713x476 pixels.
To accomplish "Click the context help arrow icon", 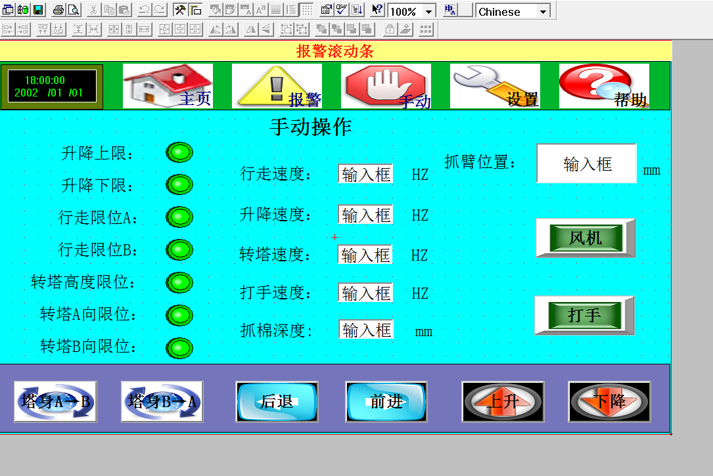I will pos(377,11).
